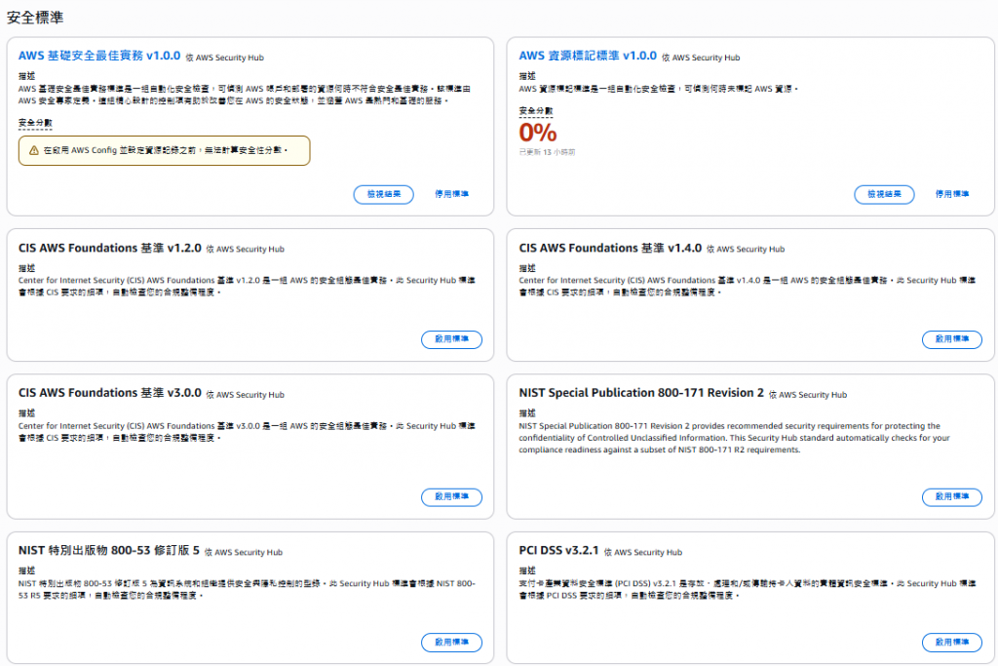Viewport: 998px width, 666px height.
Task: Click the 安全標準 page heading
Action: click(x=35, y=18)
